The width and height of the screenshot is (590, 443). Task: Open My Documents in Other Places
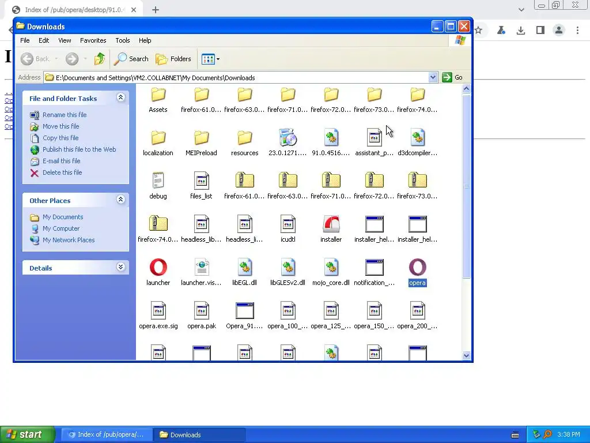(x=62, y=217)
